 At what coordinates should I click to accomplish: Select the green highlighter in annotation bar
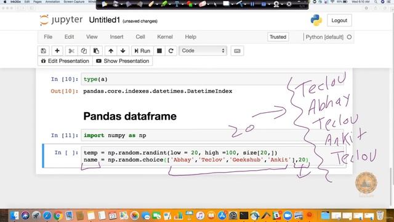click(x=164, y=4)
